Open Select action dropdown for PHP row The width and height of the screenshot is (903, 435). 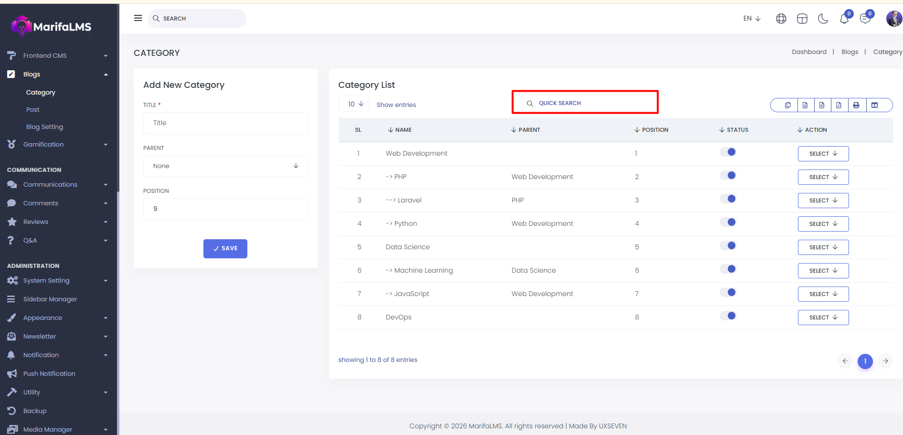point(823,177)
